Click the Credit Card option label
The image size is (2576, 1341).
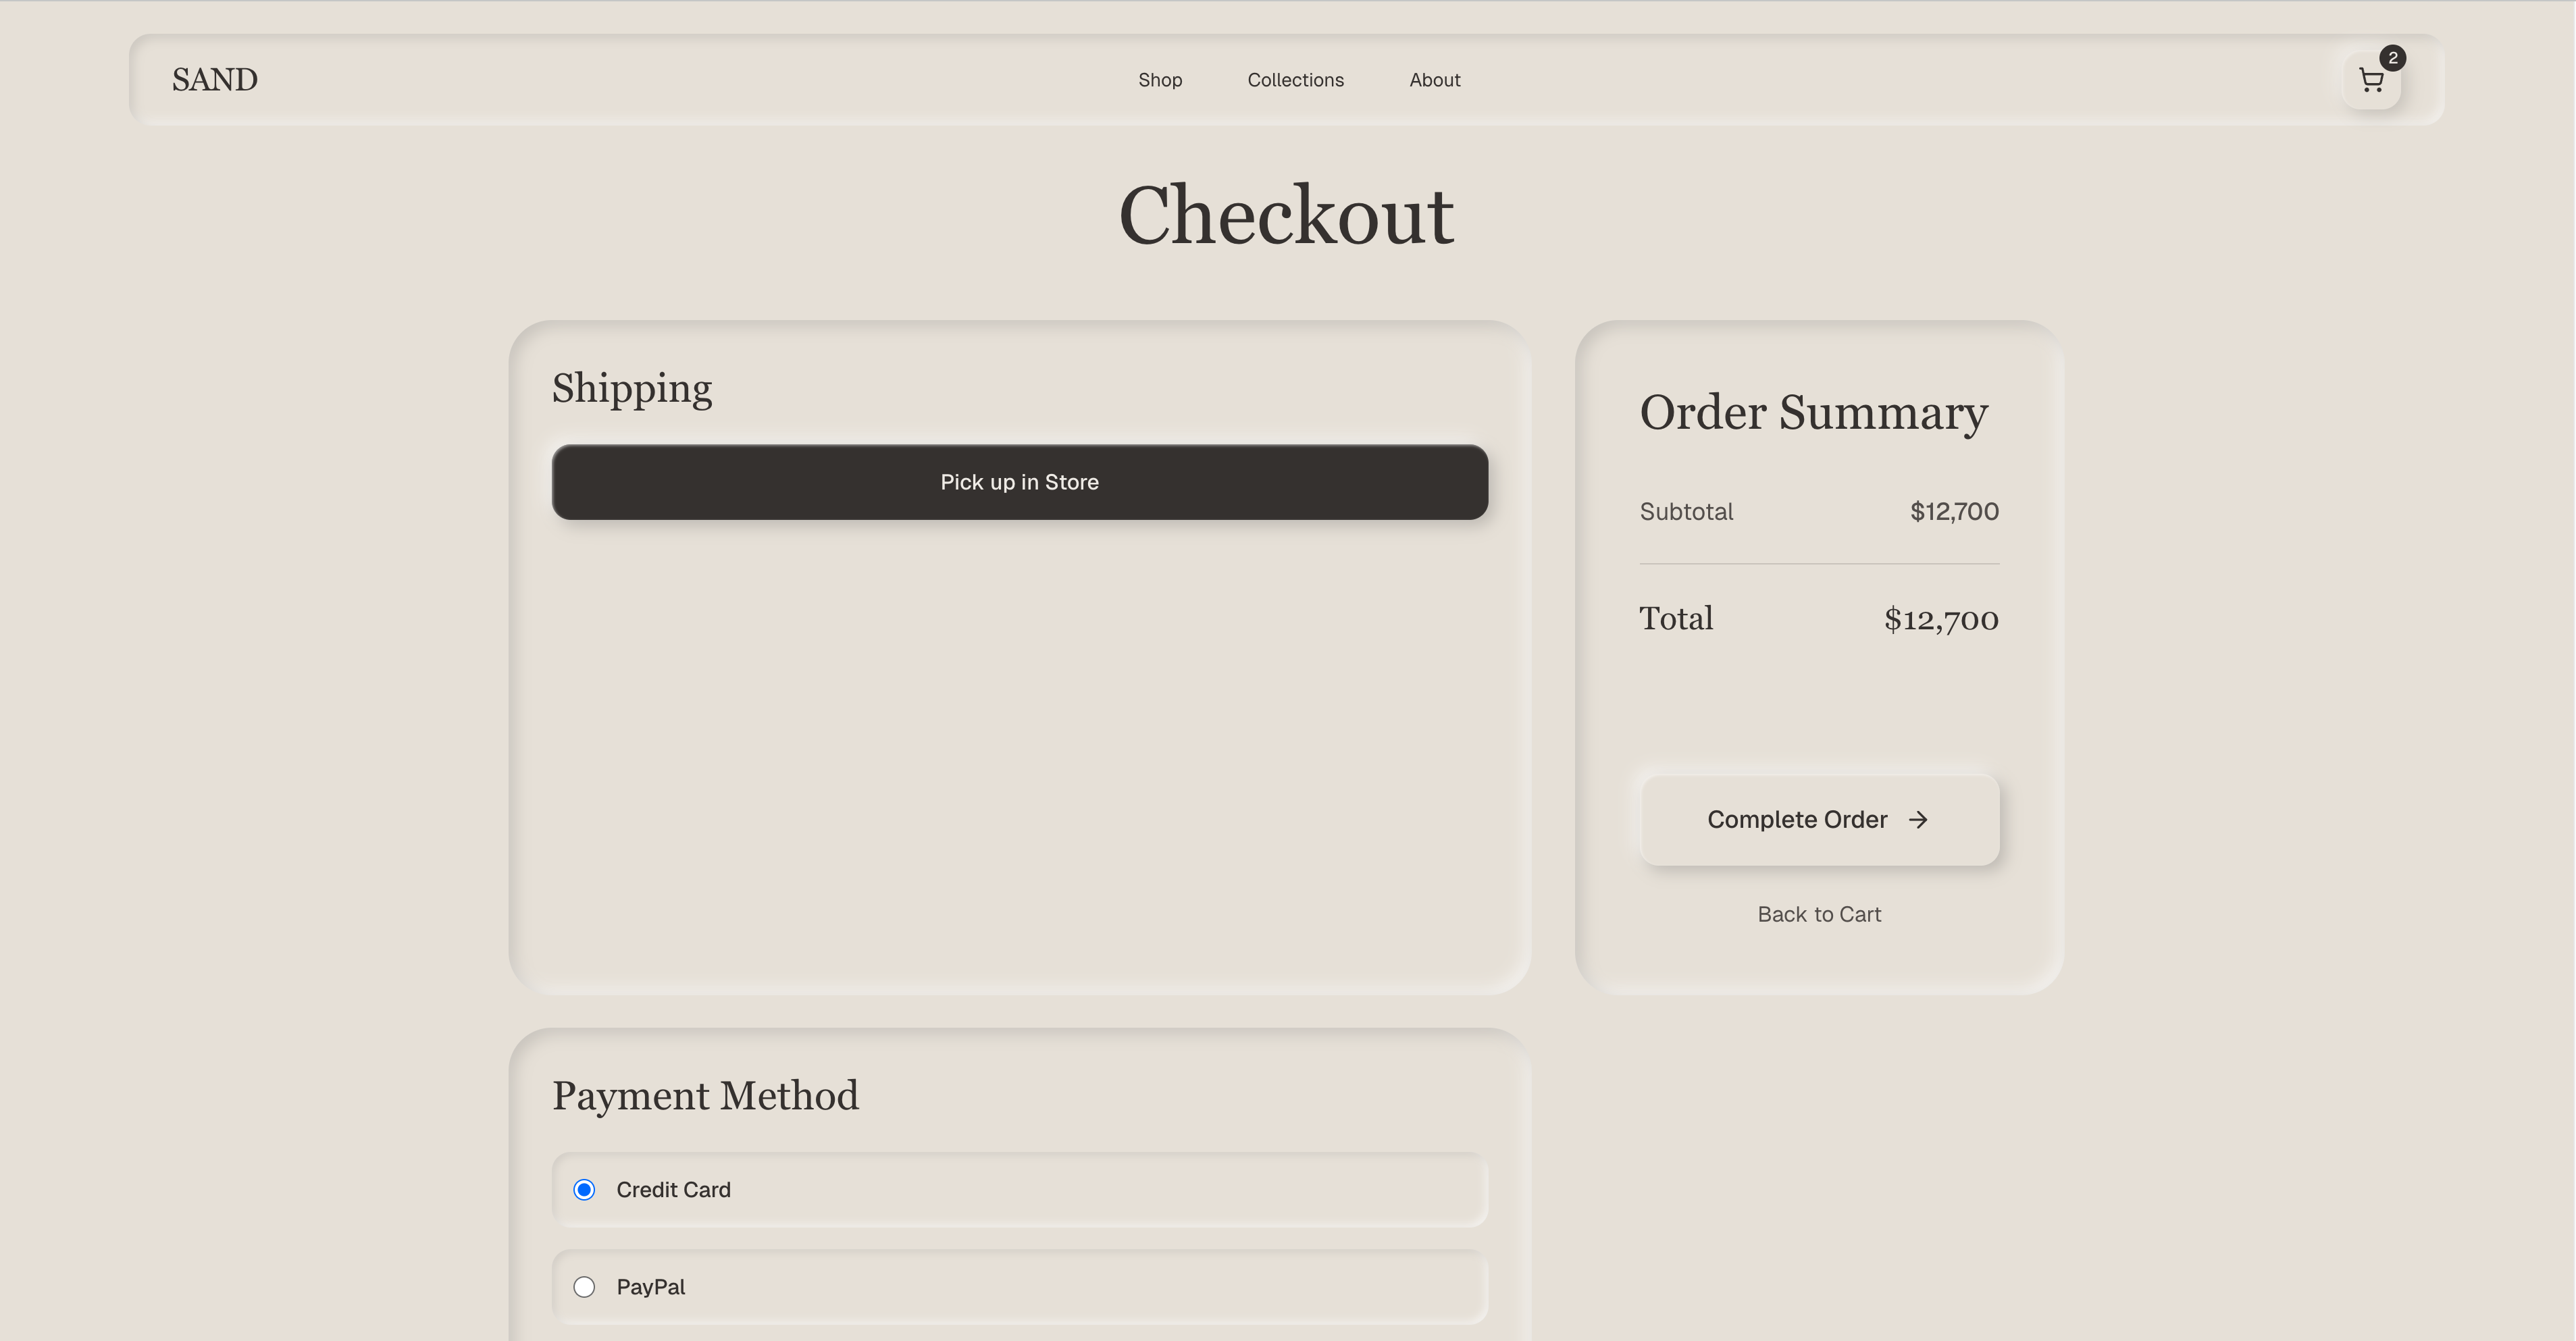pyautogui.click(x=673, y=1190)
